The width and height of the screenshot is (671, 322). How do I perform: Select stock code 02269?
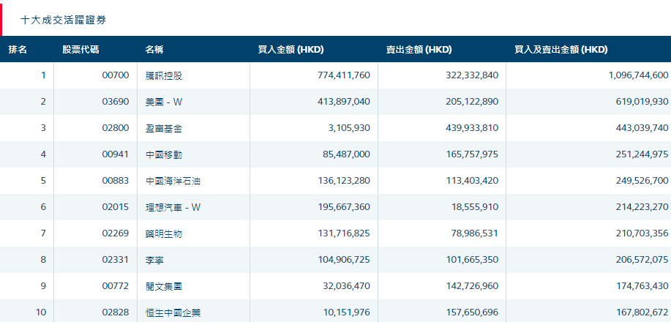click(x=116, y=233)
